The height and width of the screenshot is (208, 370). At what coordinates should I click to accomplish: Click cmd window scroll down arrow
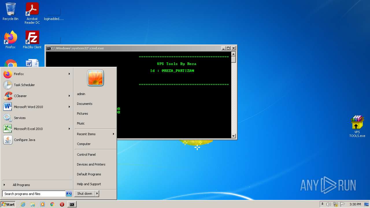coord(234,136)
